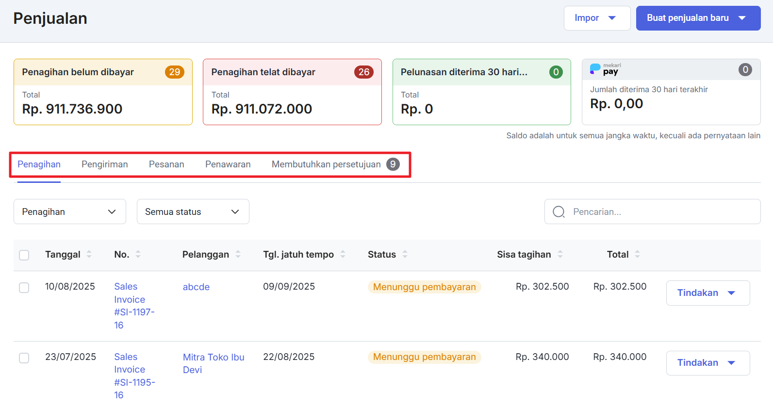Sort by Status column arrows
The height and width of the screenshot is (408, 773).
pyautogui.click(x=405, y=254)
